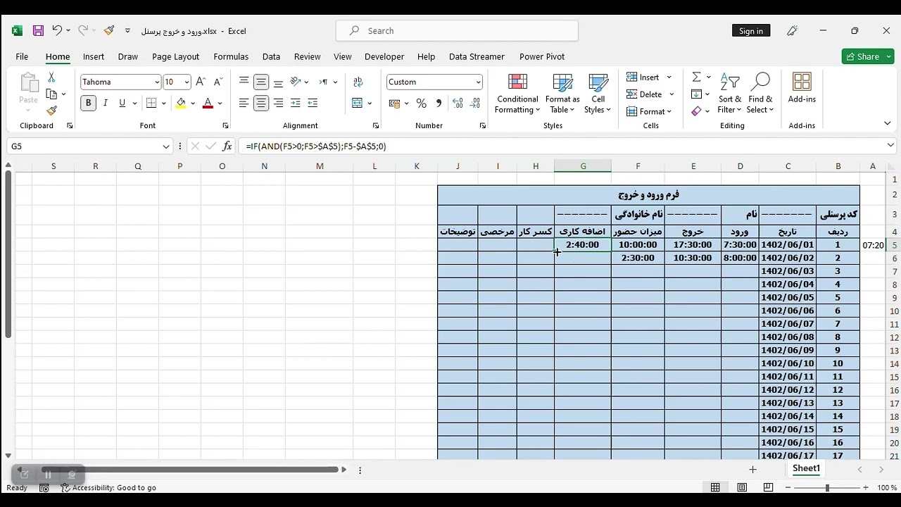
Task: Click the Cut scissors icon
Action: click(51, 77)
